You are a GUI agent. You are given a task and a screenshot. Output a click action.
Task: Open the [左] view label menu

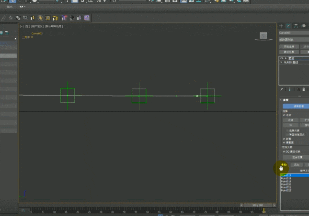click(x=27, y=26)
